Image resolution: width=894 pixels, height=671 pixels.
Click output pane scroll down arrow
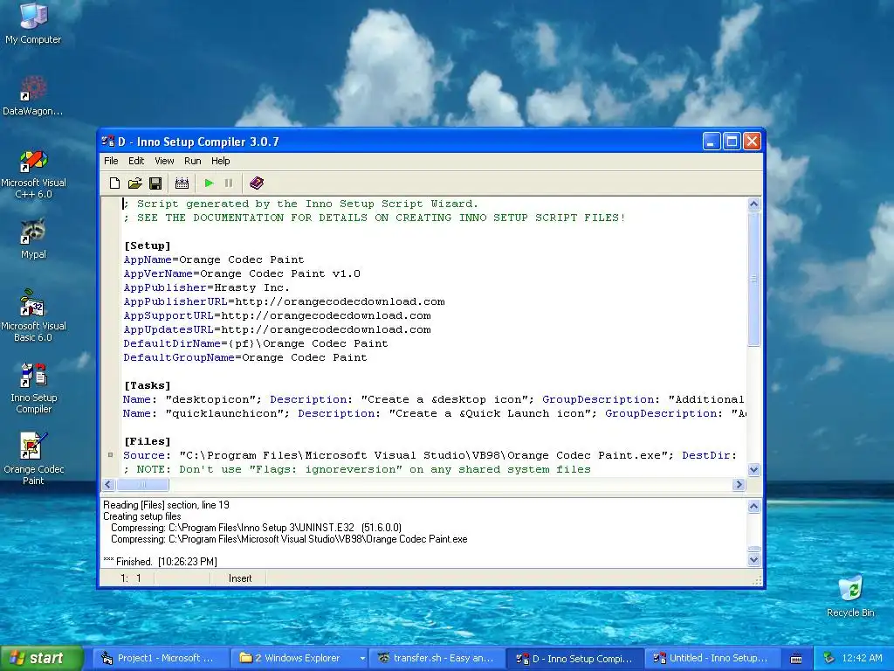(x=753, y=560)
